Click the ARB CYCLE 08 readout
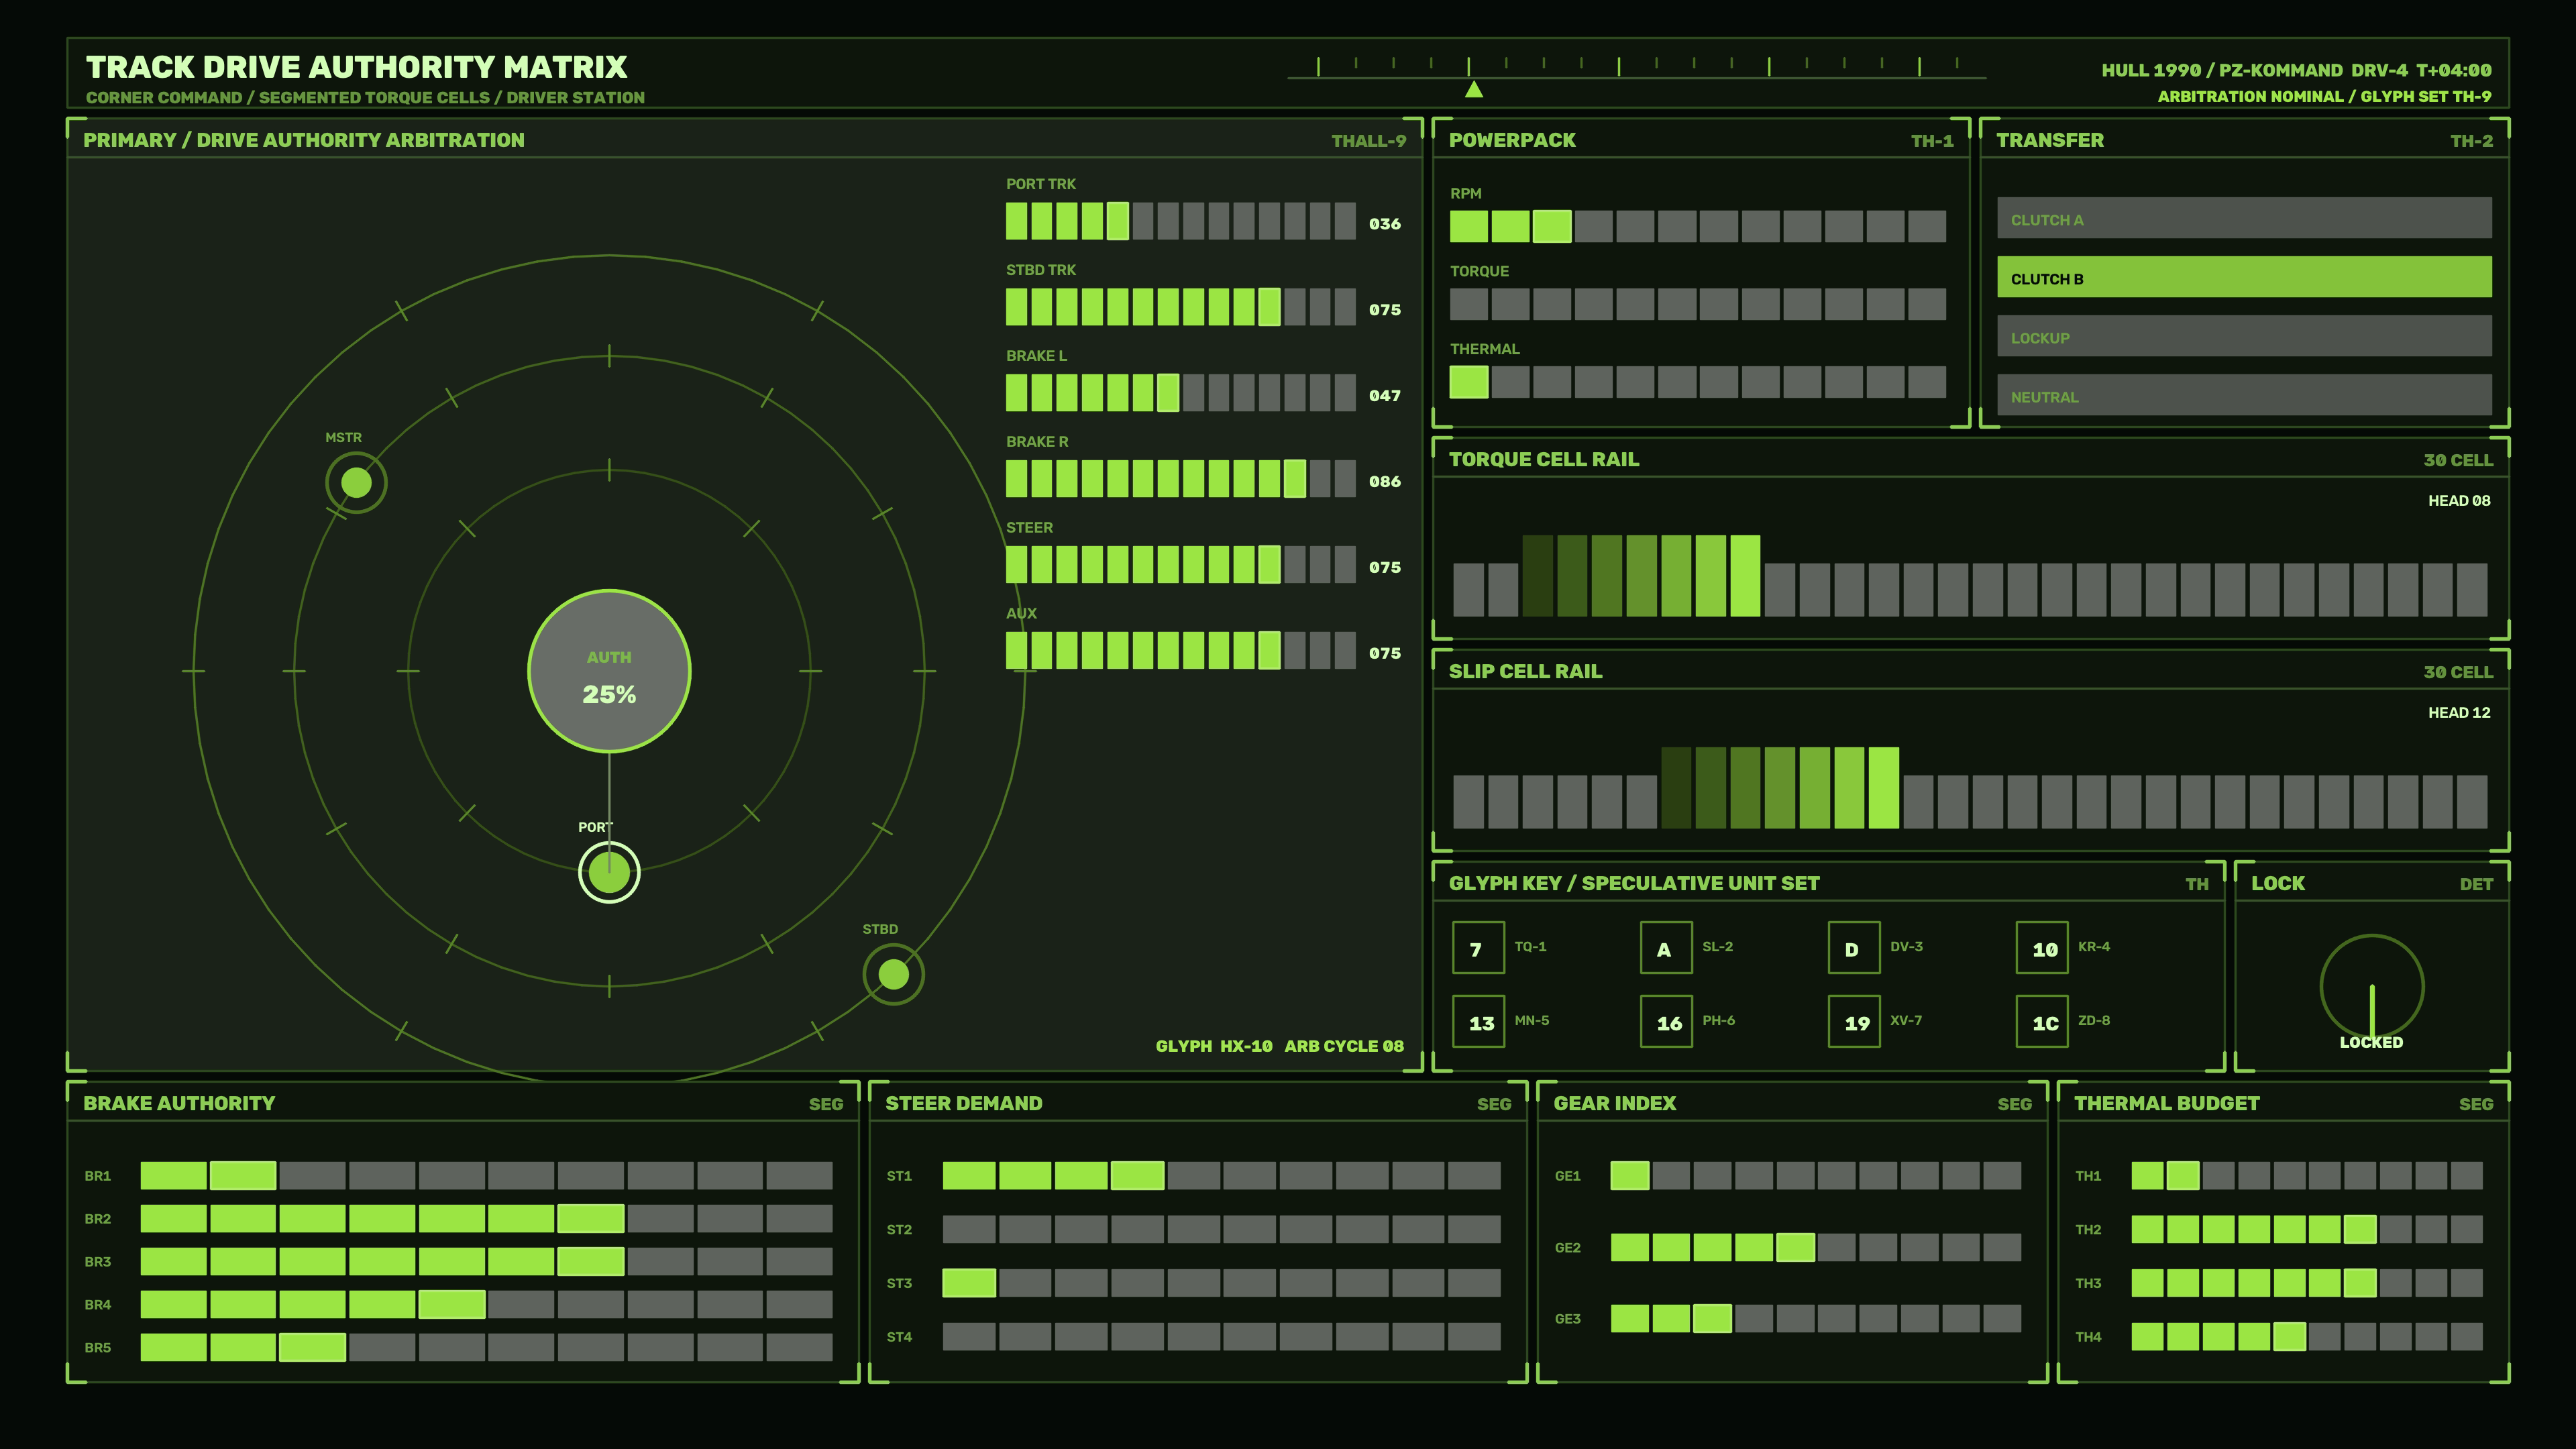The width and height of the screenshot is (2576, 1449). [x=1344, y=1046]
